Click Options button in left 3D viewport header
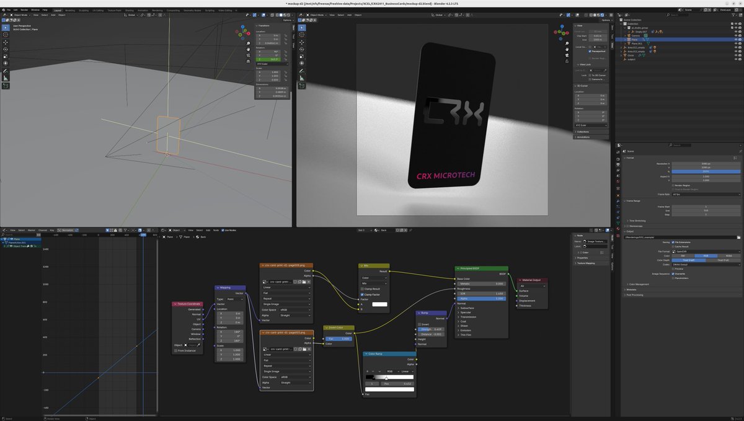744x421 pixels. click(x=287, y=20)
